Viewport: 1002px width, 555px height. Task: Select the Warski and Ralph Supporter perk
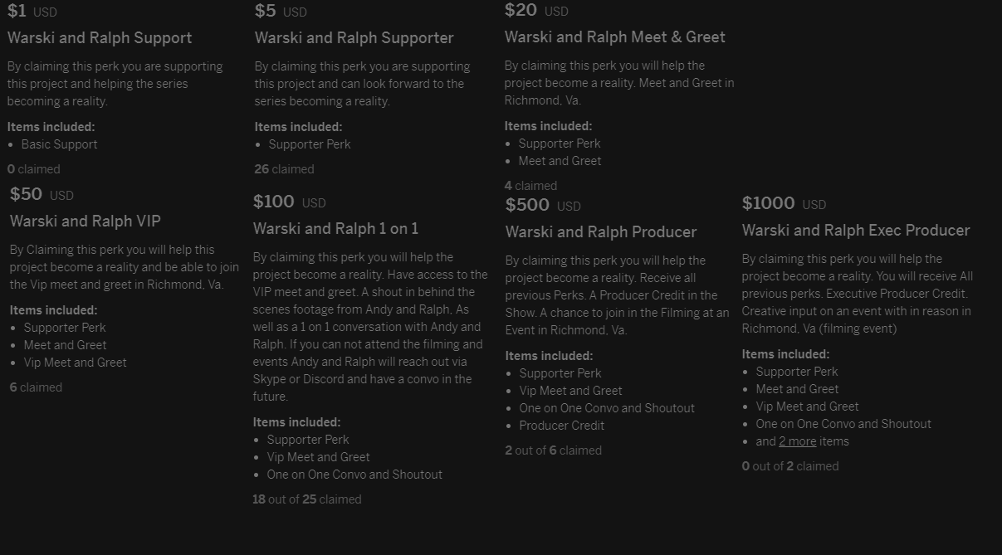354,38
